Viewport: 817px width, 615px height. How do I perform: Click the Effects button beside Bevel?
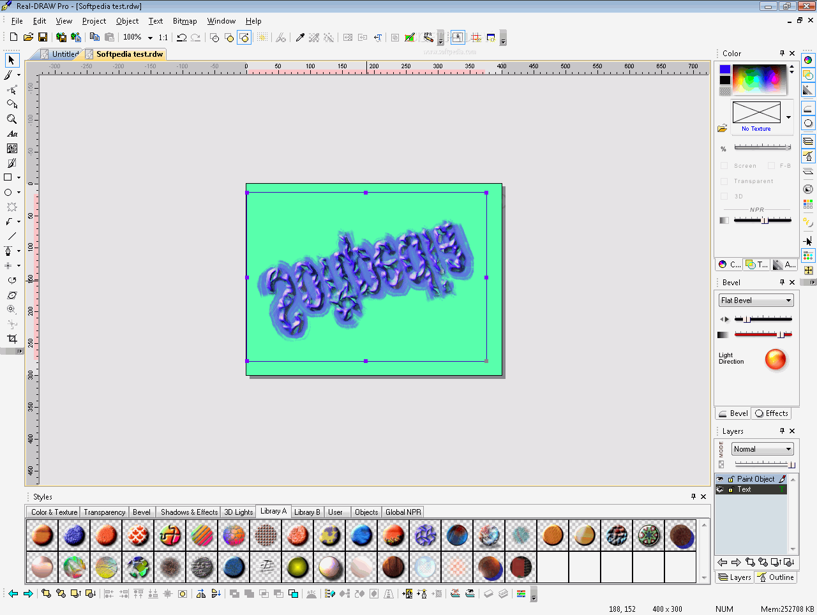click(x=771, y=413)
